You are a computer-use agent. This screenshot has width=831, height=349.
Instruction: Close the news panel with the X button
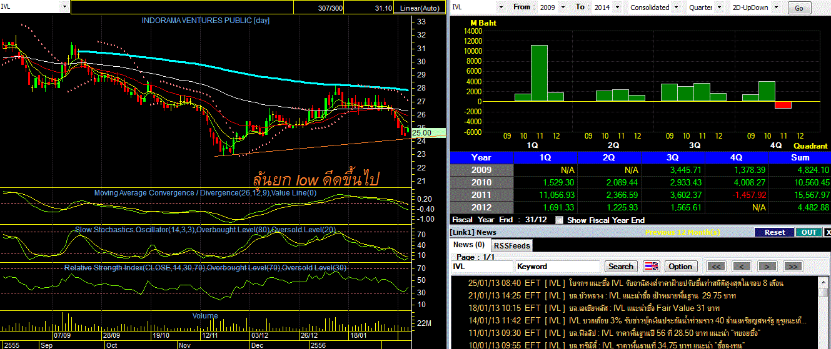(x=828, y=232)
